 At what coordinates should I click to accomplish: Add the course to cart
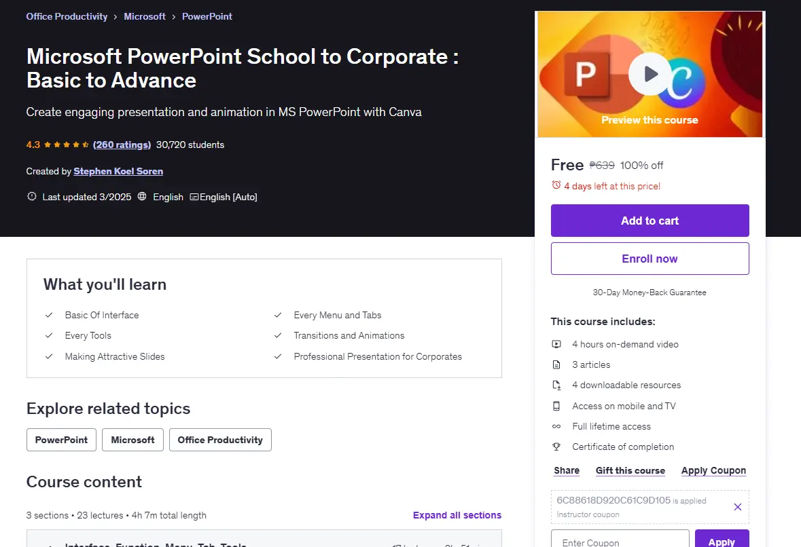coord(649,221)
